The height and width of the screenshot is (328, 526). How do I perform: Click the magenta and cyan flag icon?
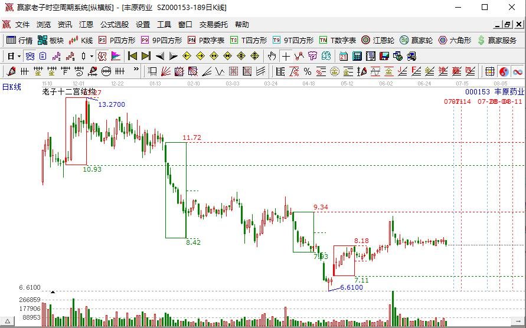(x=116, y=57)
